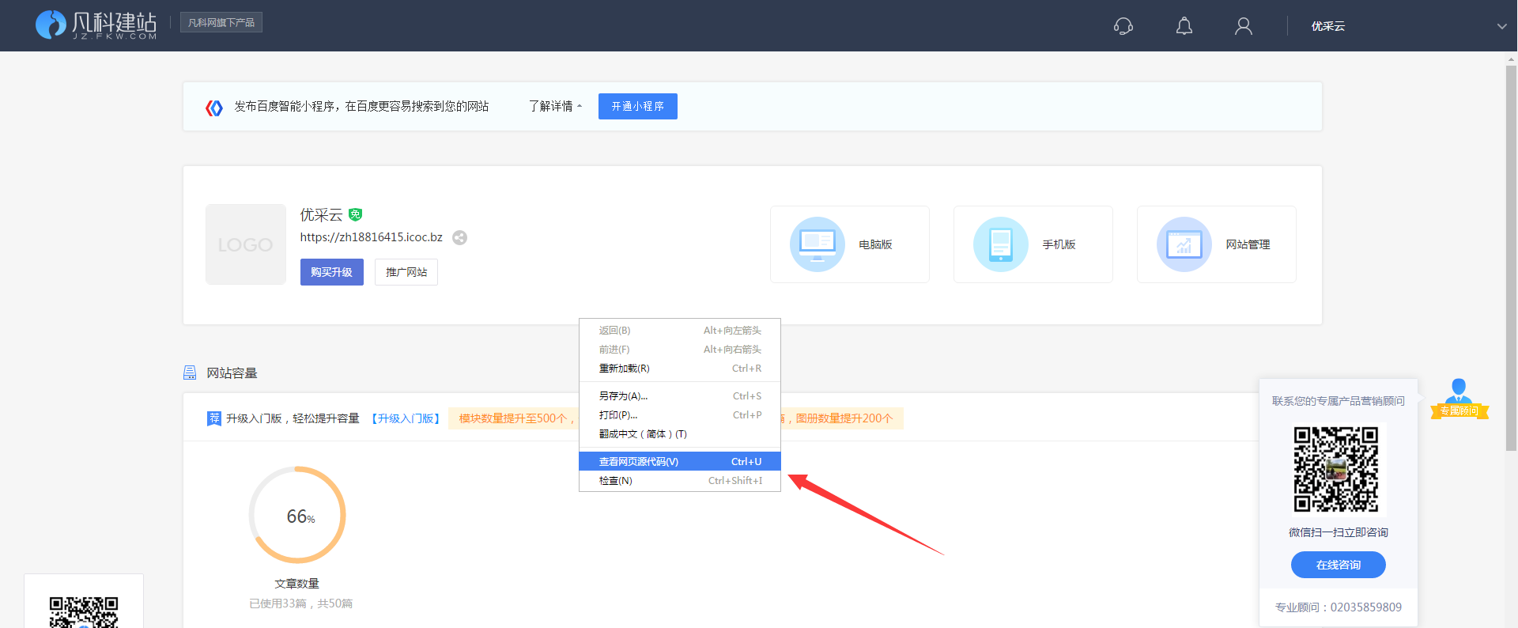This screenshot has height=628, width=1518.
Task: Click 模块数量提升至500个 promo text
Action: point(513,418)
